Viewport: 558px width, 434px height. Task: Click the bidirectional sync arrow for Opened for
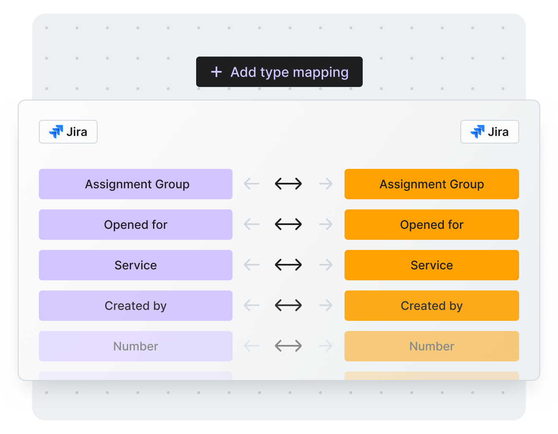click(x=288, y=225)
